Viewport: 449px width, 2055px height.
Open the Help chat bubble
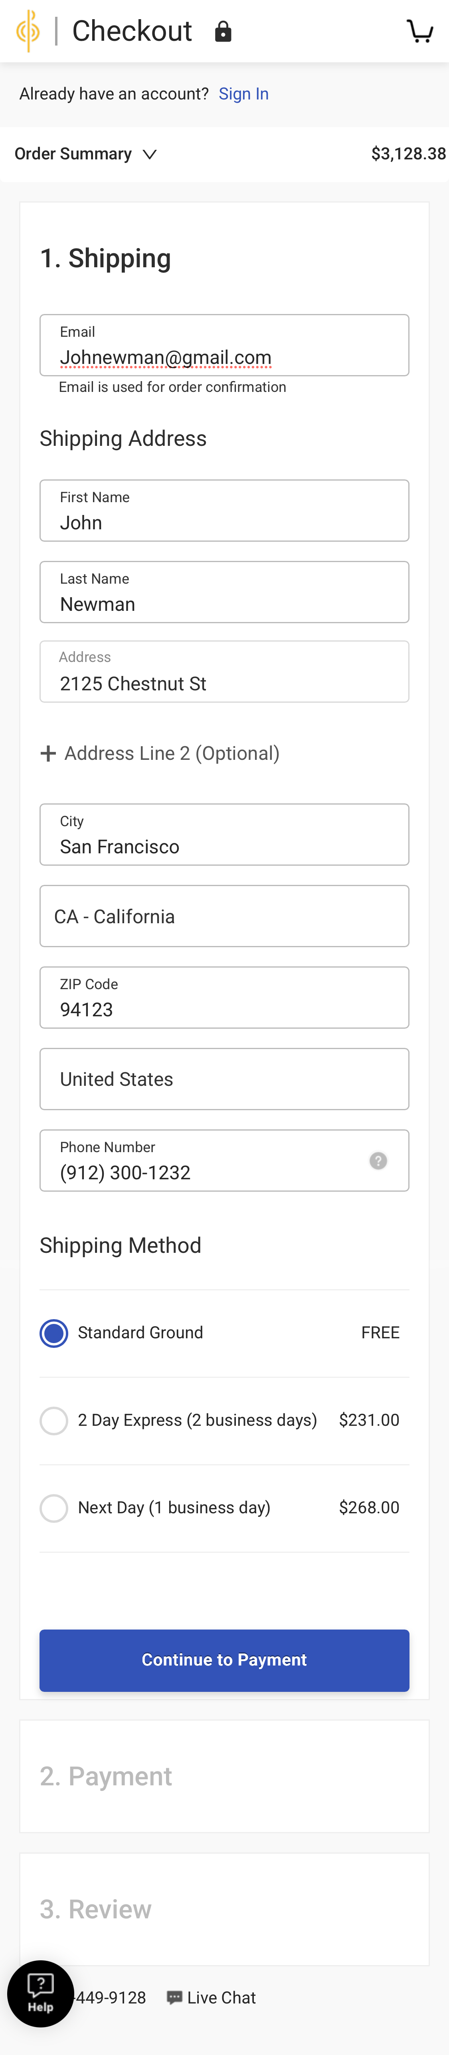click(x=41, y=1993)
